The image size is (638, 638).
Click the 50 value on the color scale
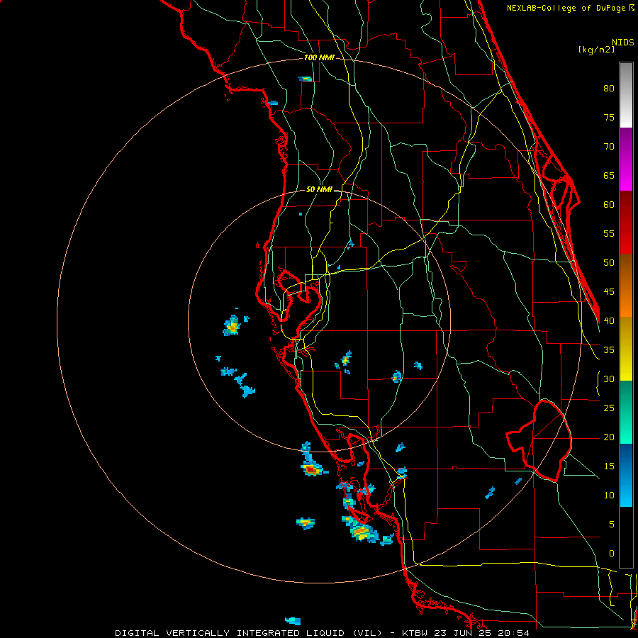609,262
